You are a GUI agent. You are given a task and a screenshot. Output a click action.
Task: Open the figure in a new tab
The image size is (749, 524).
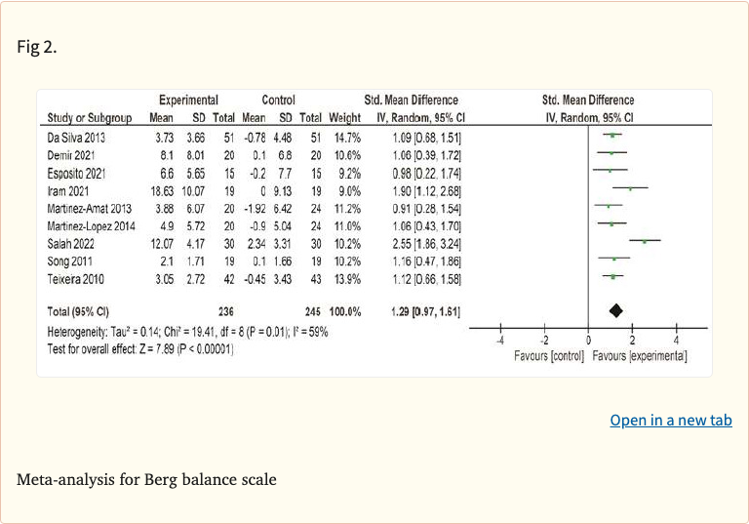(x=670, y=421)
